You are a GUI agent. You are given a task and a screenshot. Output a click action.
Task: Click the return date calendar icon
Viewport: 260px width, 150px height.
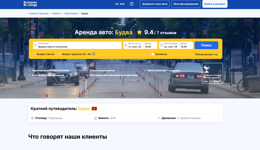[x=162, y=45]
